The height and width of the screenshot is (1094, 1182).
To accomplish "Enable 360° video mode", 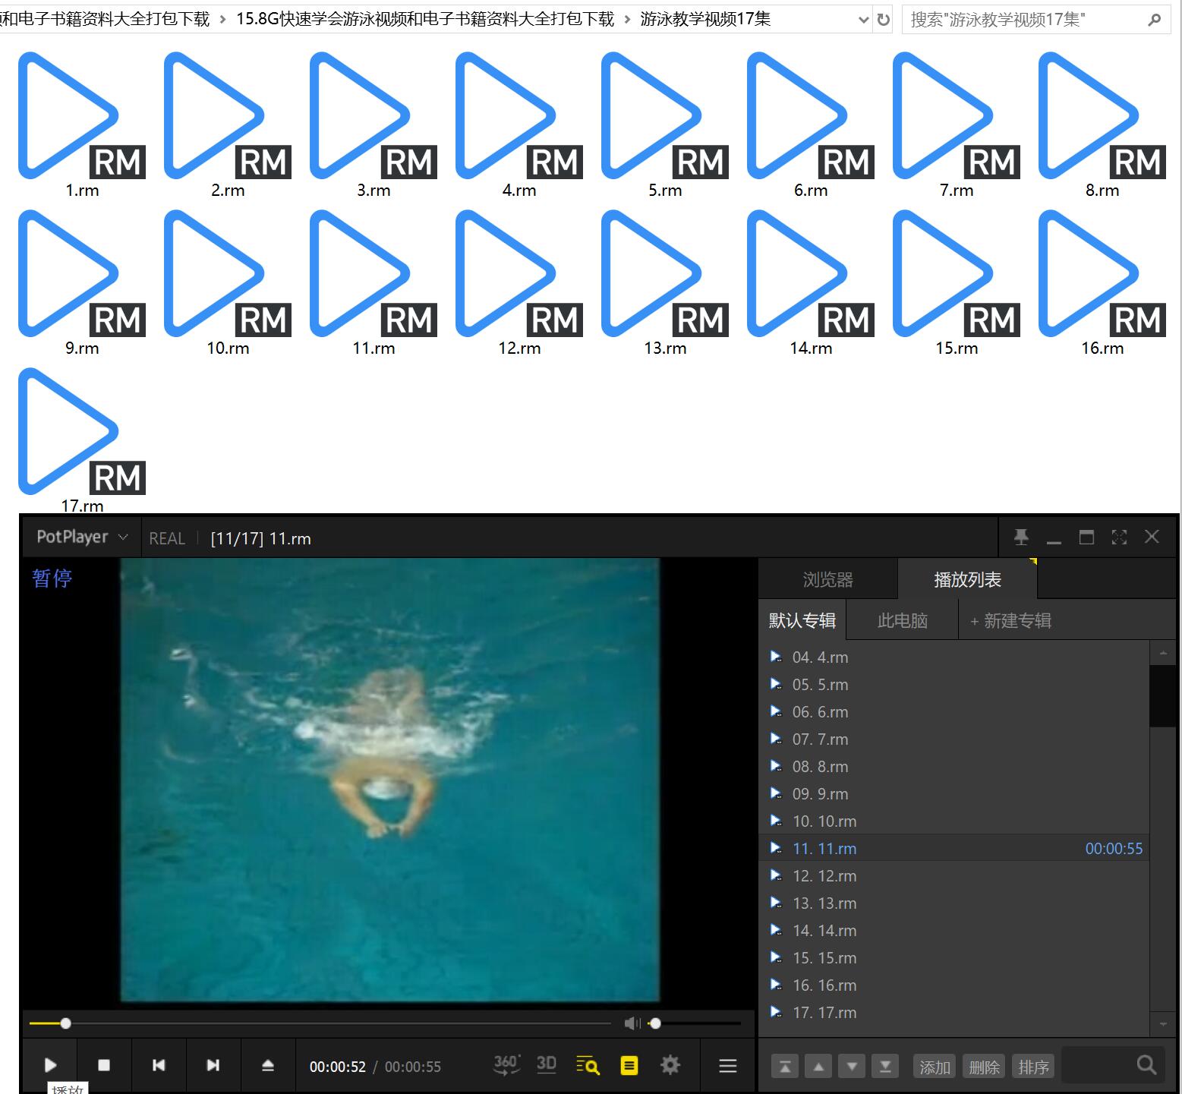I will [x=506, y=1064].
